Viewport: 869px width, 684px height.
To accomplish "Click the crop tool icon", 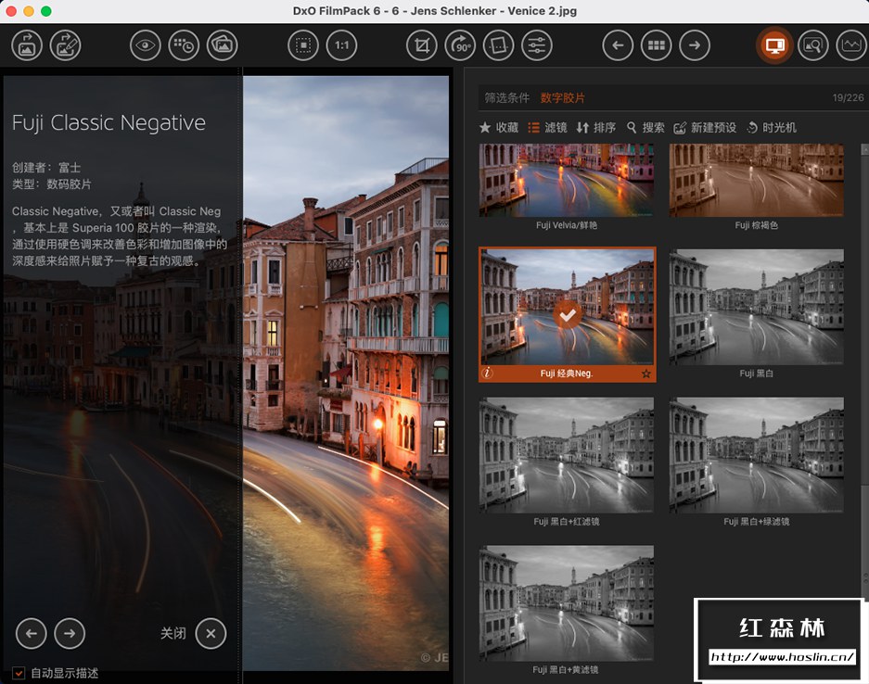I will (x=421, y=44).
